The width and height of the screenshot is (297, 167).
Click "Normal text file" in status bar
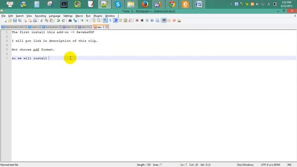click(9, 165)
